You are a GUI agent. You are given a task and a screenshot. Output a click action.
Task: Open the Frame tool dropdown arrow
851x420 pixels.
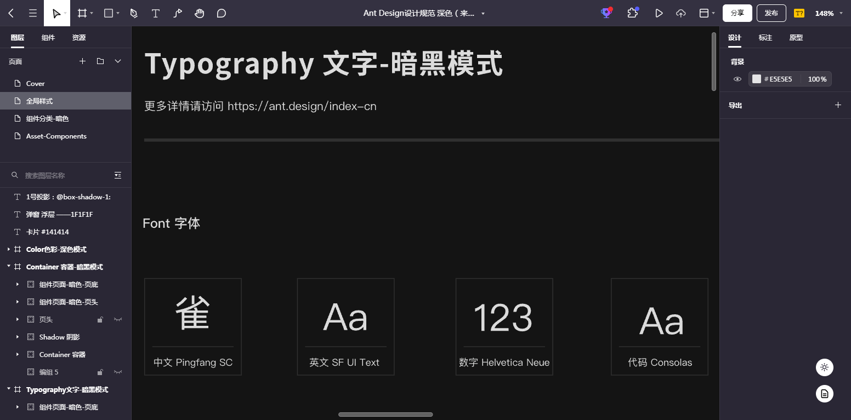pos(92,13)
